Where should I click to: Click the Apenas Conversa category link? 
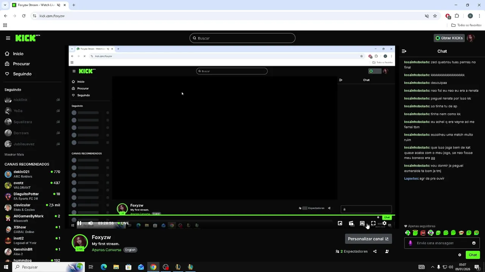pyautogui.click(x=106, y=250)
